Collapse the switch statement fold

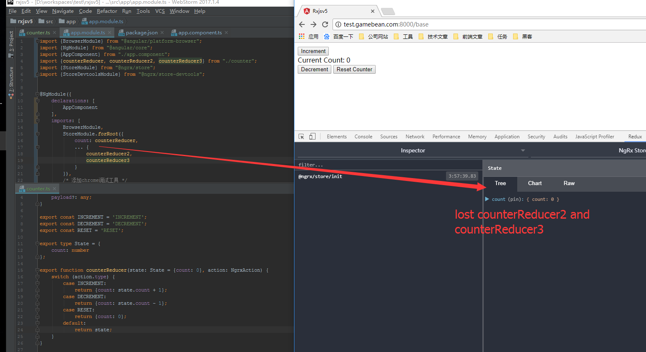point(37,277)
